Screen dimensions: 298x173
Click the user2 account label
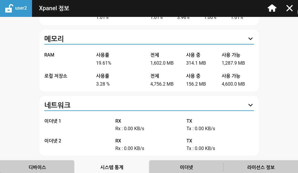pyautogui.click(x=21, y=8)
